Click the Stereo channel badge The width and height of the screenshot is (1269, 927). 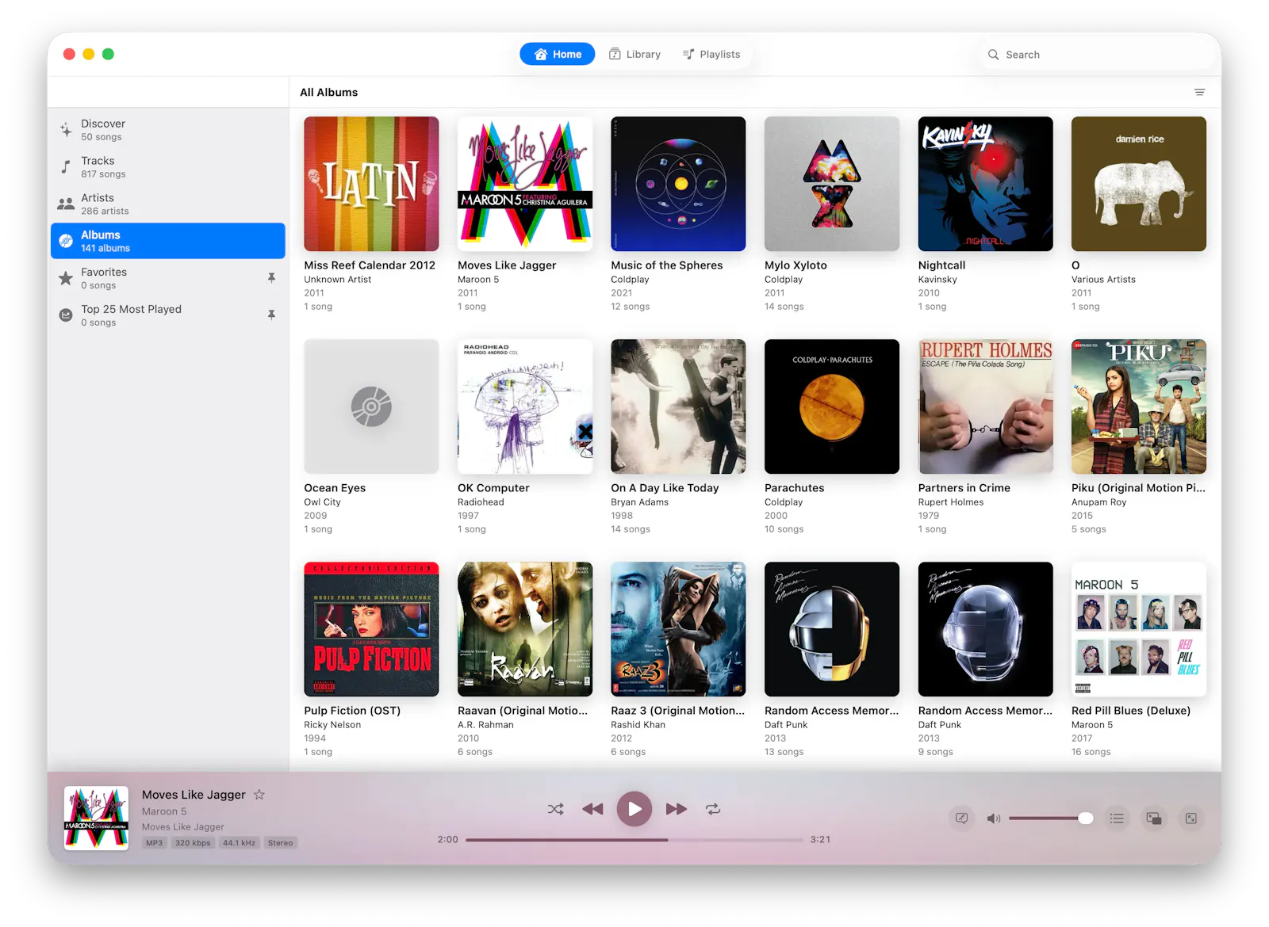point(280,843)
